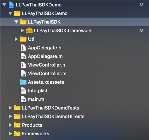Image resolution: width=149 pixels, height=140 pixels.
Task: Expand the Products group
Action: [x=10, y=125]
